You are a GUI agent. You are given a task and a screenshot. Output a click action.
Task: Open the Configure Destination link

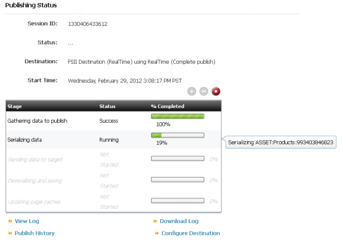[190, 233]
